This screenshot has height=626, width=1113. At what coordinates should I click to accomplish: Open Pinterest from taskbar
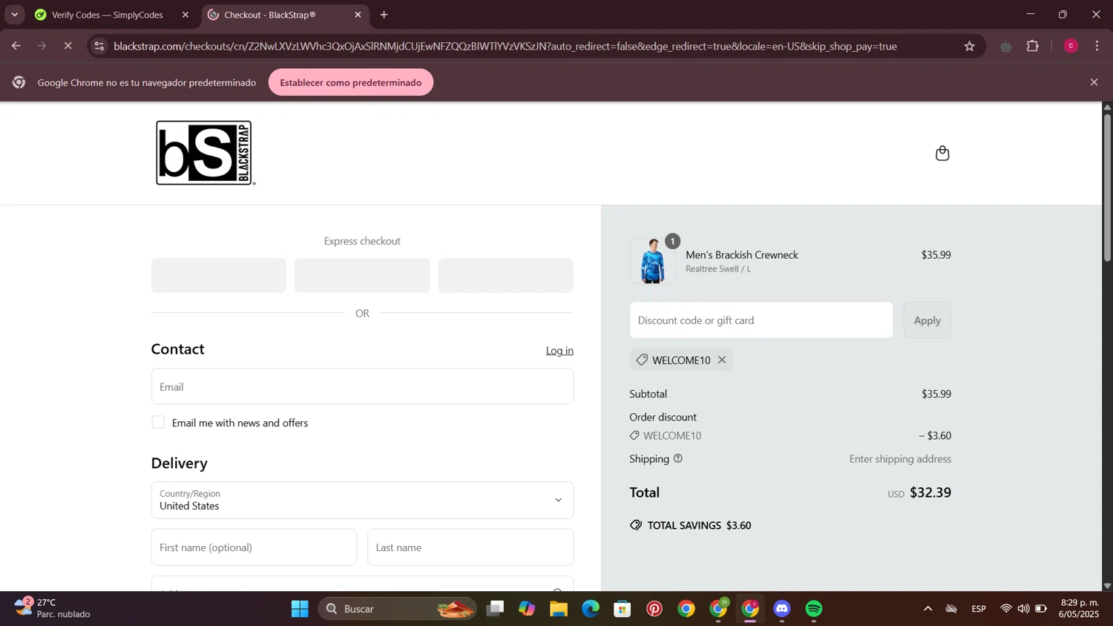pos(654,609)
